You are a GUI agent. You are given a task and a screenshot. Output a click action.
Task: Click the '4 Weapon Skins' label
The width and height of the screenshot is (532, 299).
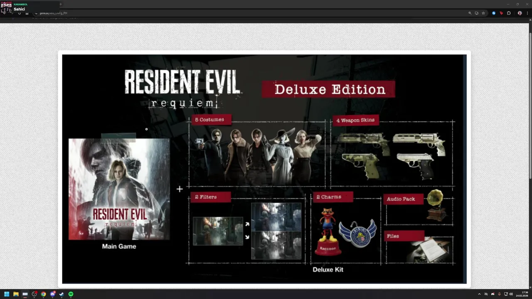coord(355,120)
